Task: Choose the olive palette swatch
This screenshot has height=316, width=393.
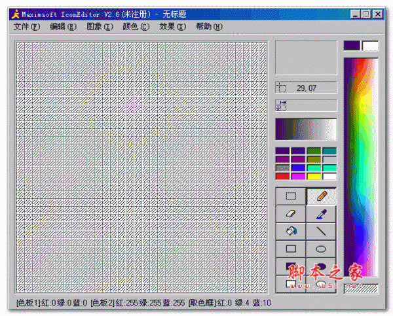Action: point(314,159)
